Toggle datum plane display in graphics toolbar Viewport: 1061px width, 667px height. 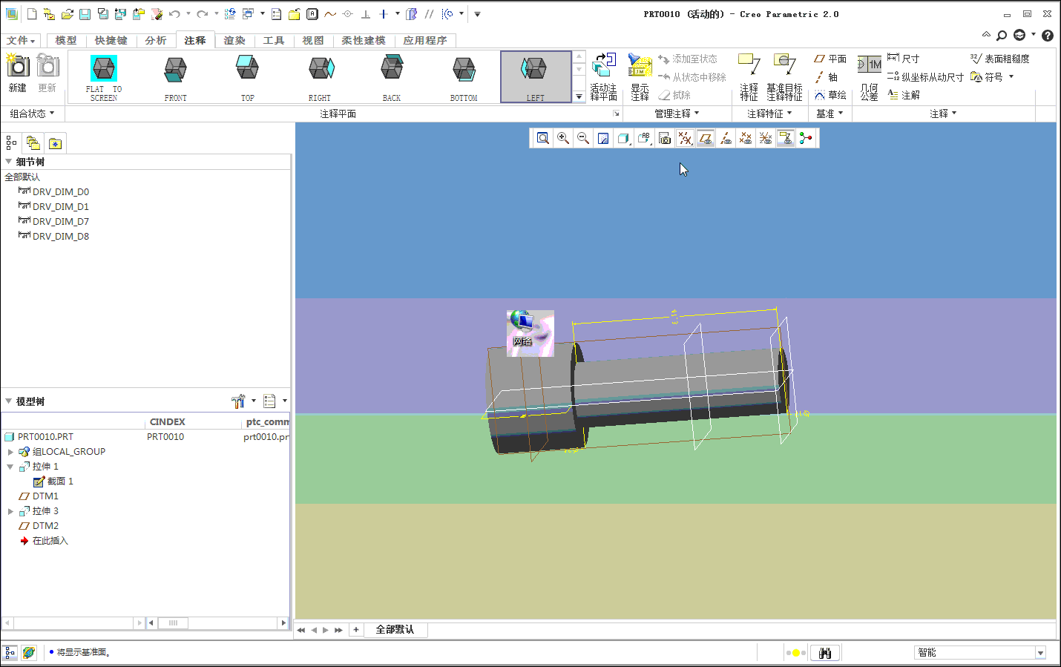[706, 138]
